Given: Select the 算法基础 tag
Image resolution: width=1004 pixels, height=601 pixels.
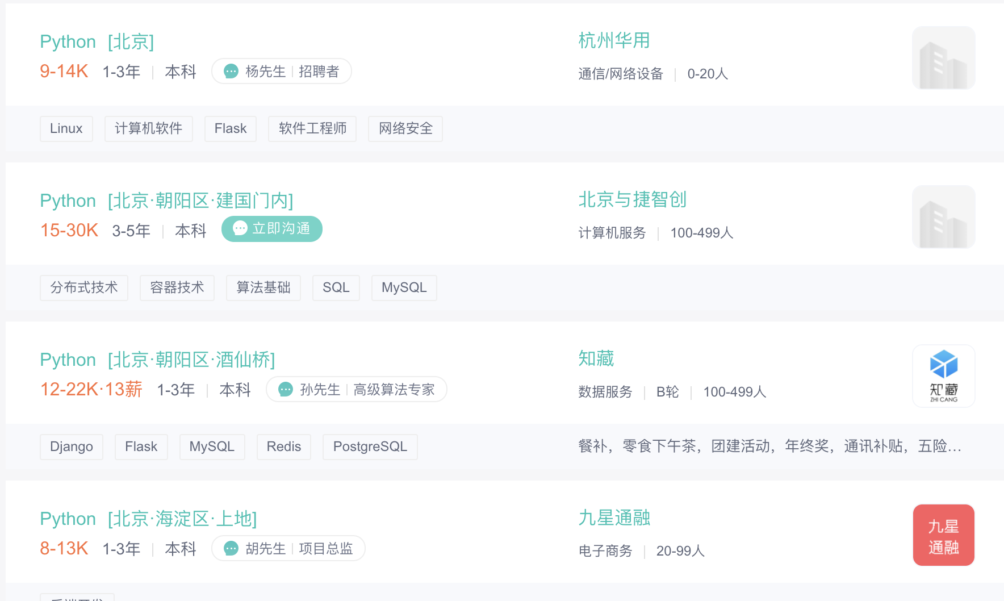Looking at the screenshot, I should (x=263, y=288).
